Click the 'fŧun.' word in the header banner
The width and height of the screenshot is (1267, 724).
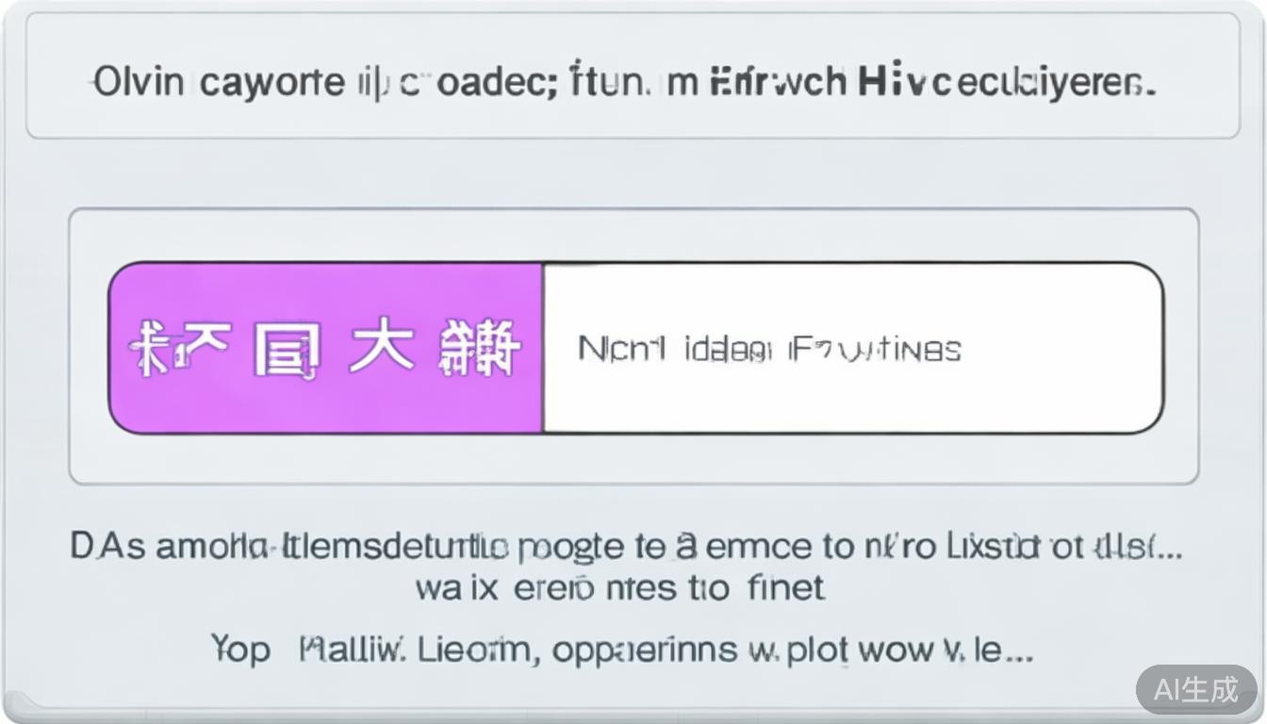[x=612, y=83]
